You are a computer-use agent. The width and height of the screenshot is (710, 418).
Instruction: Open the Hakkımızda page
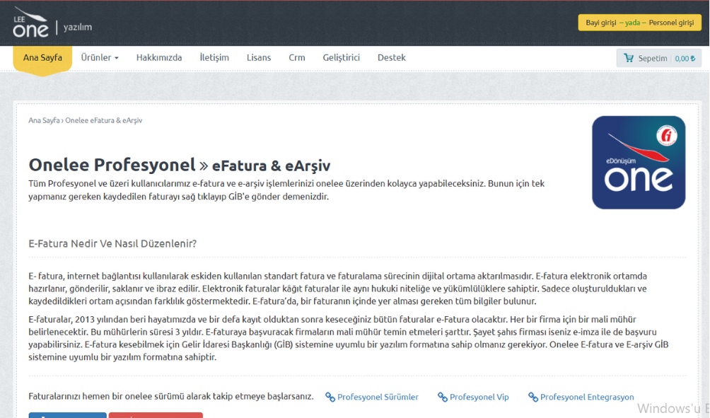(159, 58)
